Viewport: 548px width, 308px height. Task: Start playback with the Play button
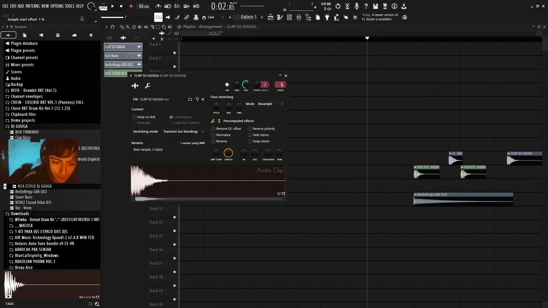tap(113, 6)
